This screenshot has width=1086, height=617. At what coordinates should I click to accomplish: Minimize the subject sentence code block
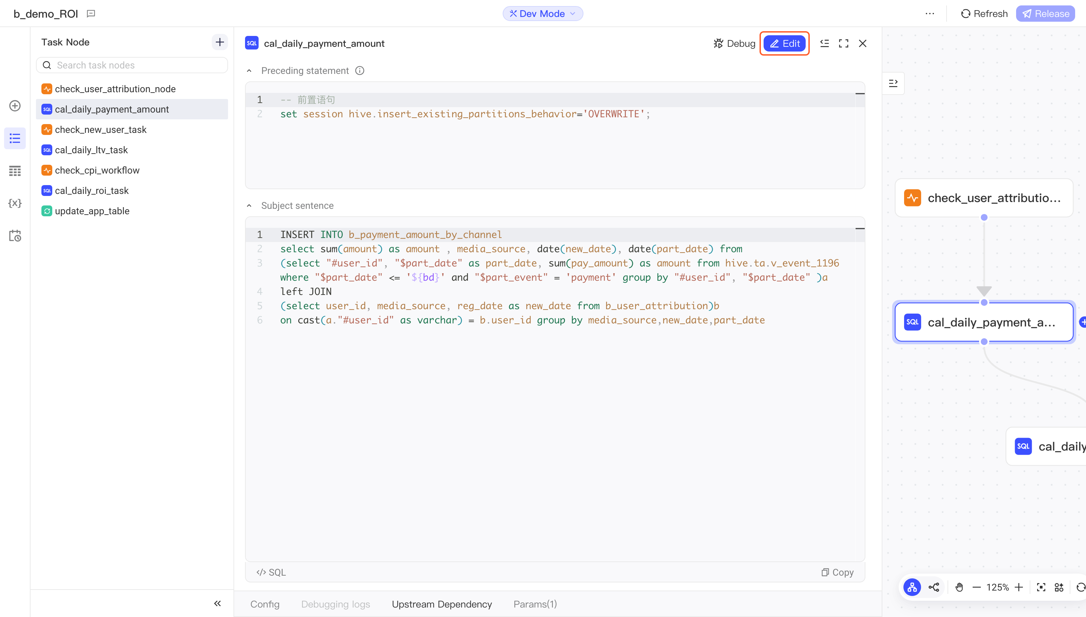pos(860,229)
